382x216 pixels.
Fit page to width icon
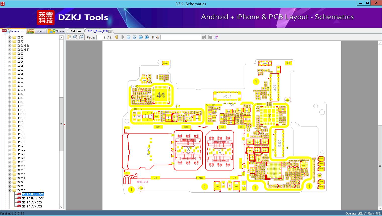[129, 37]
